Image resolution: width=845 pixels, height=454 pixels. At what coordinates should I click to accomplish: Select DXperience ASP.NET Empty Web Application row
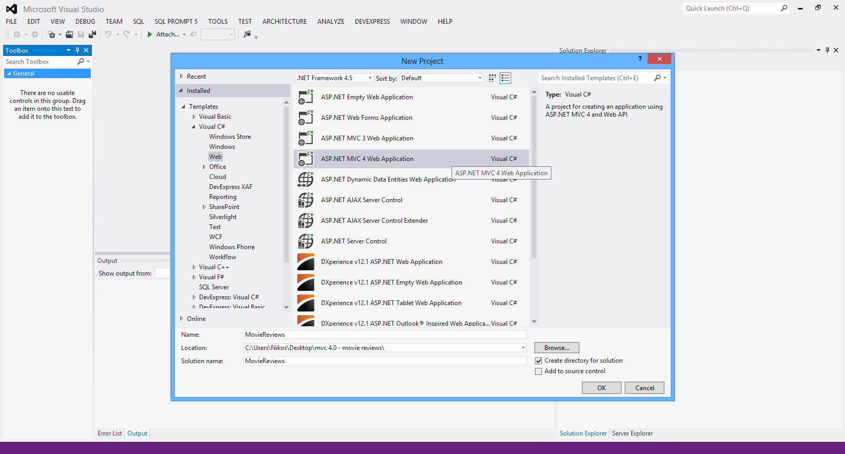411,282
